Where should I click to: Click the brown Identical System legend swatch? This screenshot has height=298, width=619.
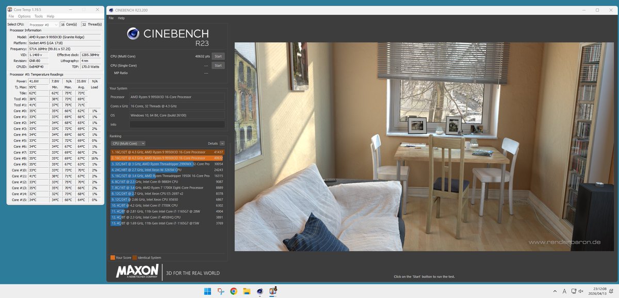coord(134,257)
